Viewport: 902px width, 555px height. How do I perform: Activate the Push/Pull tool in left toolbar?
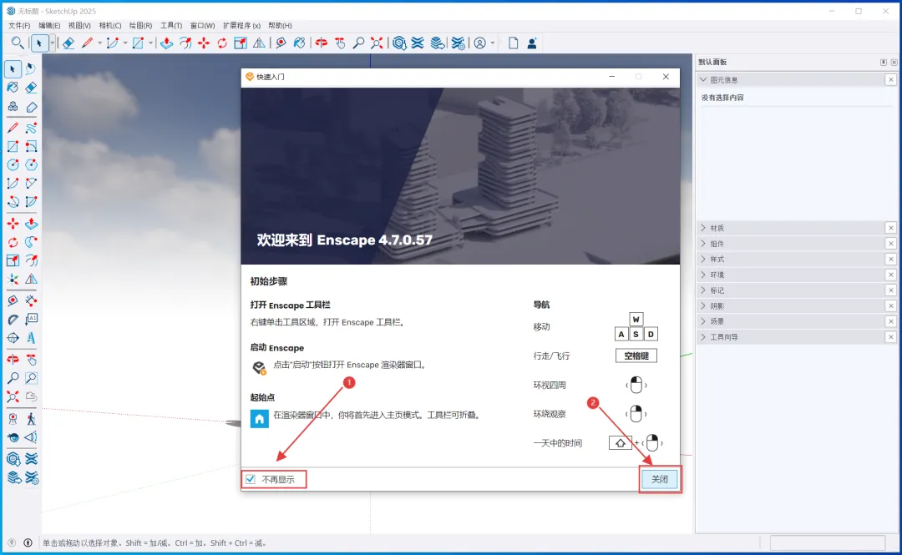tap(31, 223)
